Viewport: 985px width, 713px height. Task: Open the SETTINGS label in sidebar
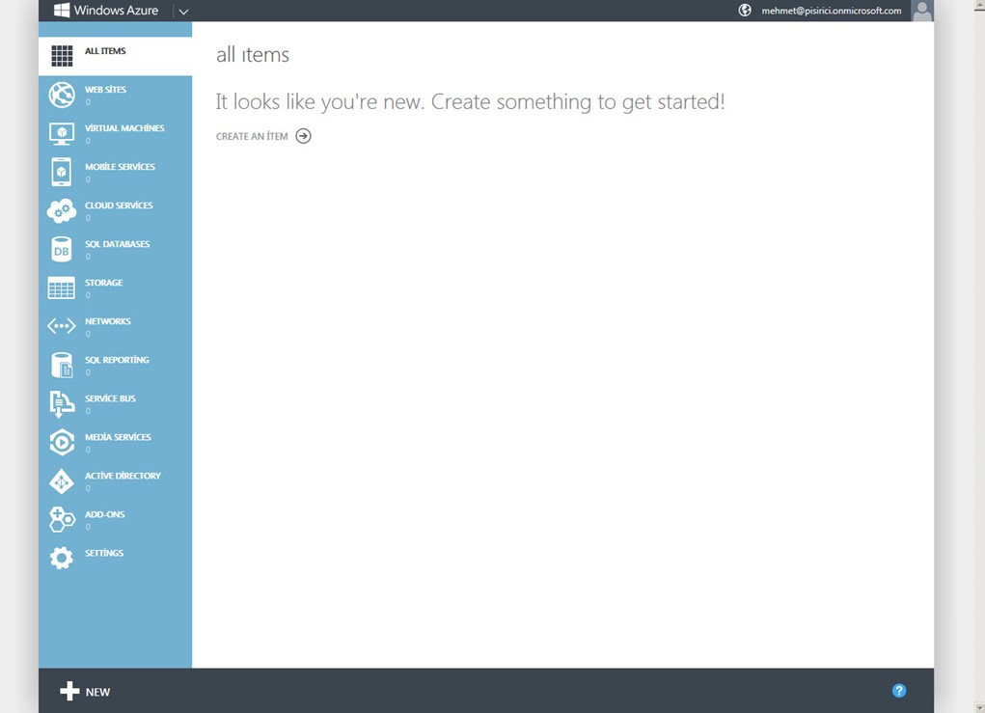click(x=104, y=553)
